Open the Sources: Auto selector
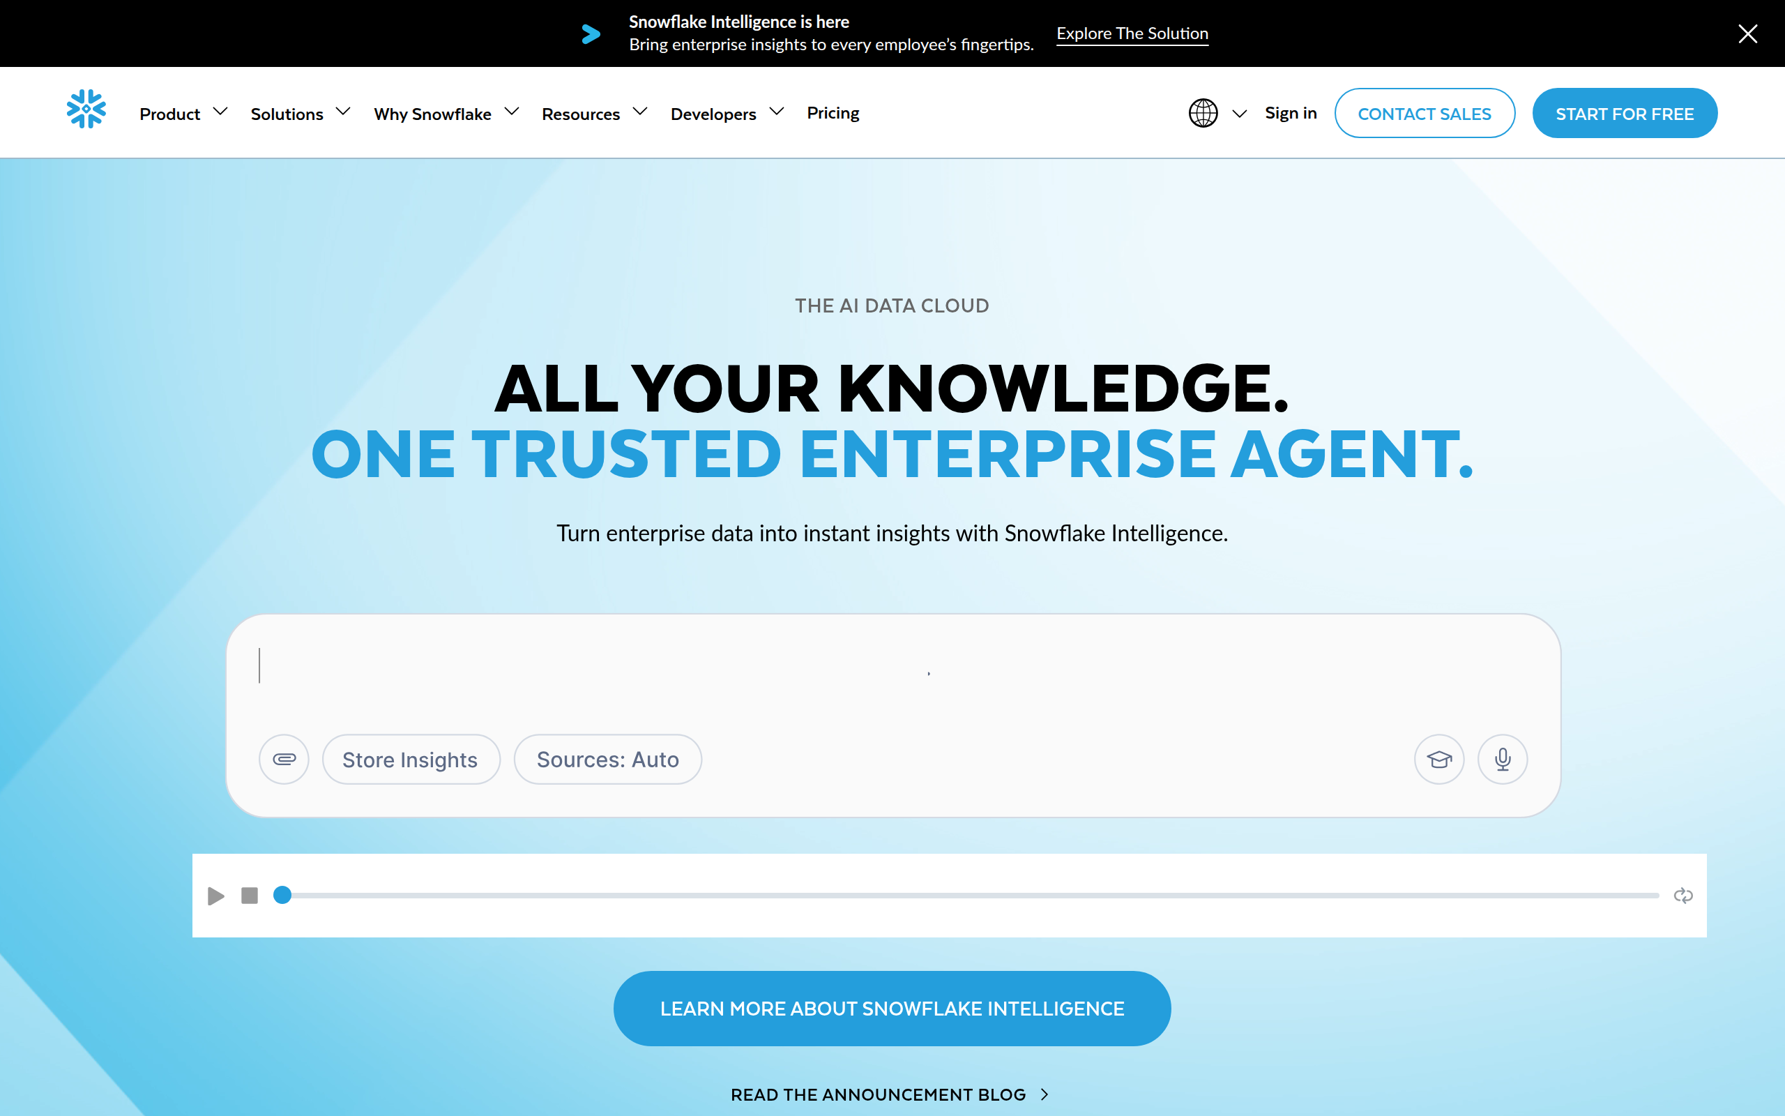This screenshot has width=1785, height=1116. (607, 759)
